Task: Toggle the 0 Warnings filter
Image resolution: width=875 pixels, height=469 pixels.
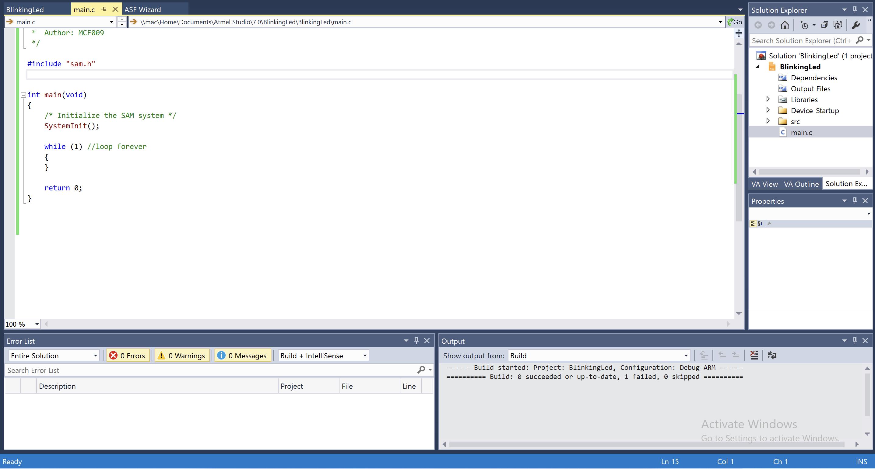Action: [182, 355]
